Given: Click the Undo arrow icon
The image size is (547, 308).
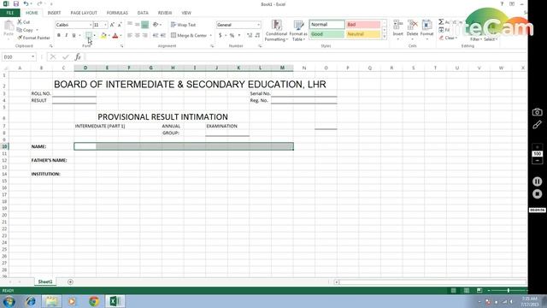Looking at the screenshot, I should click(26, 3).
